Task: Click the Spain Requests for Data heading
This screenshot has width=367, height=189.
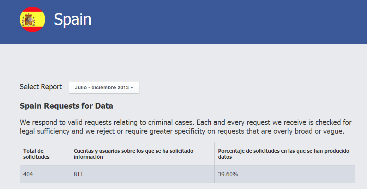Action: coord(66,106)
